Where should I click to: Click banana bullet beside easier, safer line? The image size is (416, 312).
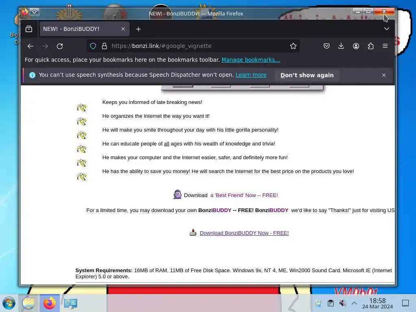pos(82,162)
